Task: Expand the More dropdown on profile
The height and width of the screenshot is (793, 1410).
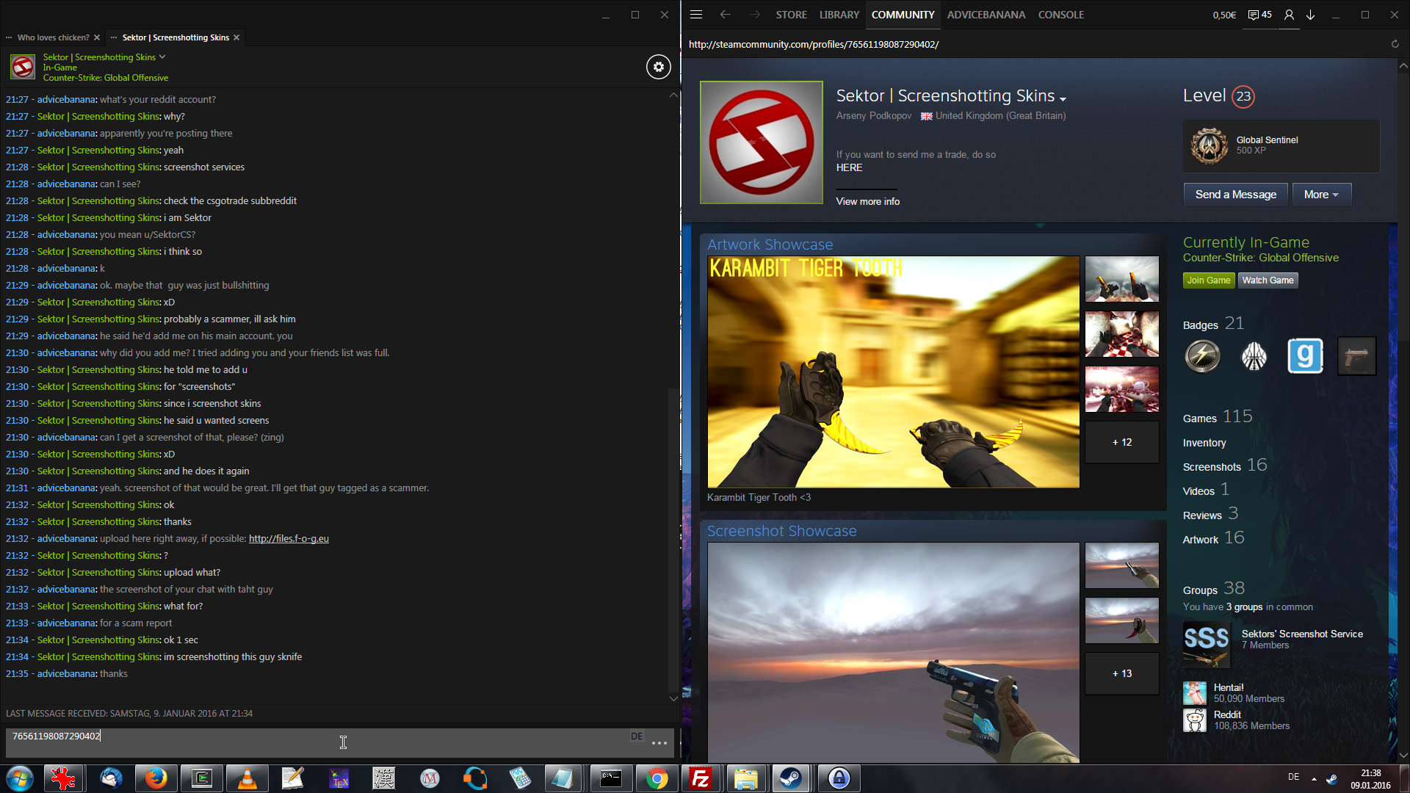Action: 1321,195
